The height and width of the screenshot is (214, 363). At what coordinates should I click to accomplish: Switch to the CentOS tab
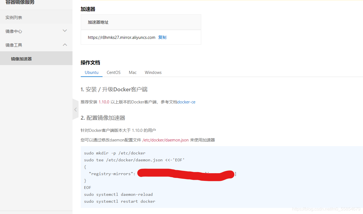coord(114,72)
